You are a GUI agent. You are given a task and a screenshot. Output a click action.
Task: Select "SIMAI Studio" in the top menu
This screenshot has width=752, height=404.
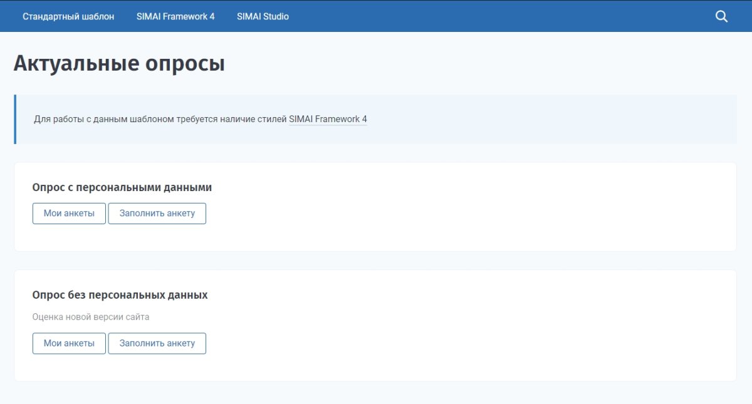pos(263,16)
